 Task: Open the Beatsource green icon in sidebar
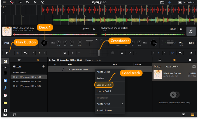5,73
